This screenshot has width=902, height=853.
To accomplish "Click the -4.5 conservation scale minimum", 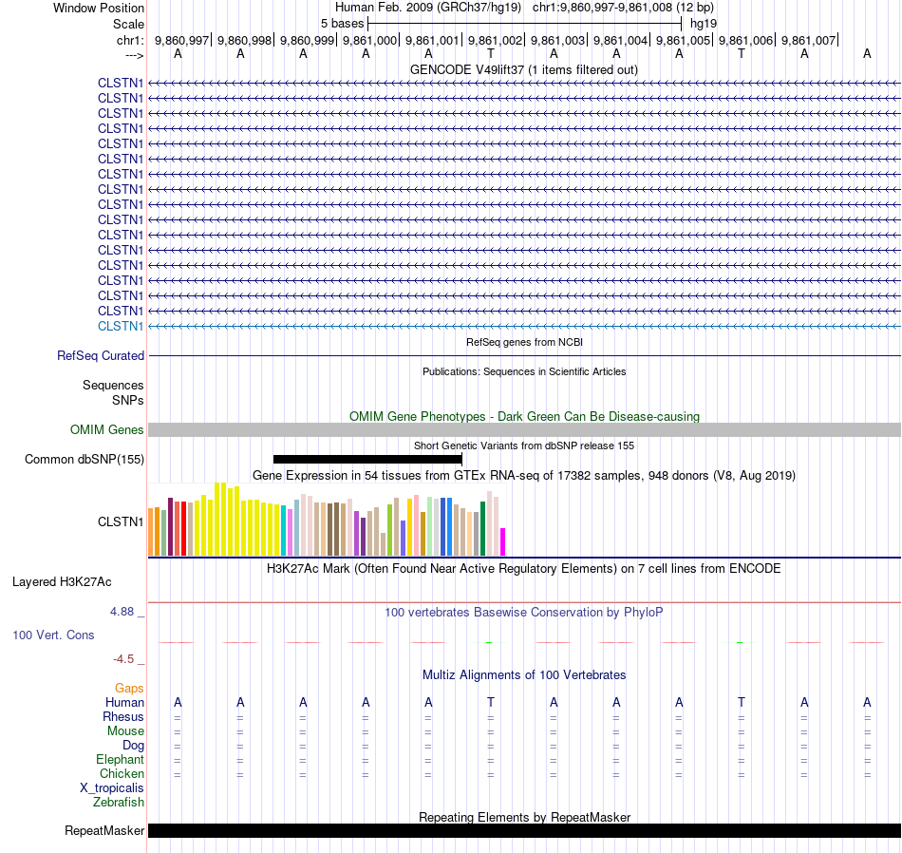I will point(123,659).
